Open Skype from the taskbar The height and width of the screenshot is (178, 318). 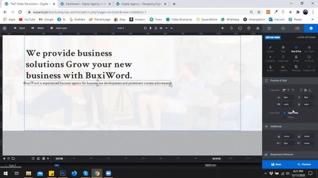pyautogui.click(x=85, y=174)
